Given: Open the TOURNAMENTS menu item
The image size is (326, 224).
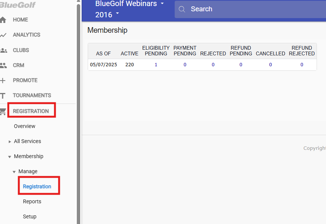Looking at the screenshot, I should (x=32, y=95).
